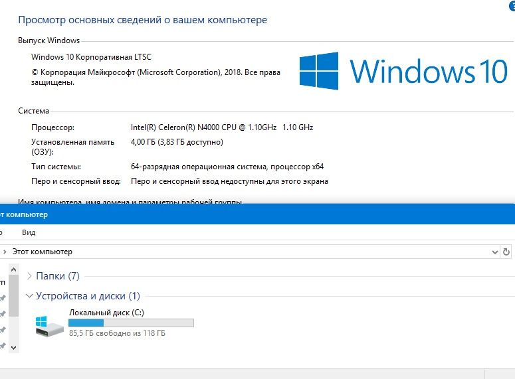Click the refresh button beside address bar

click(x=506, y=252)
